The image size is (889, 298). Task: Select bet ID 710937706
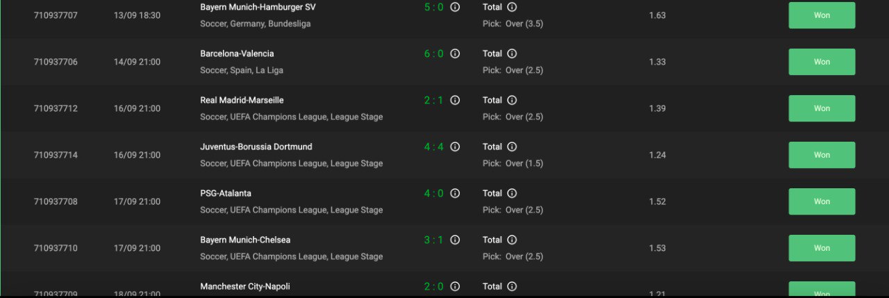(56, 62)
